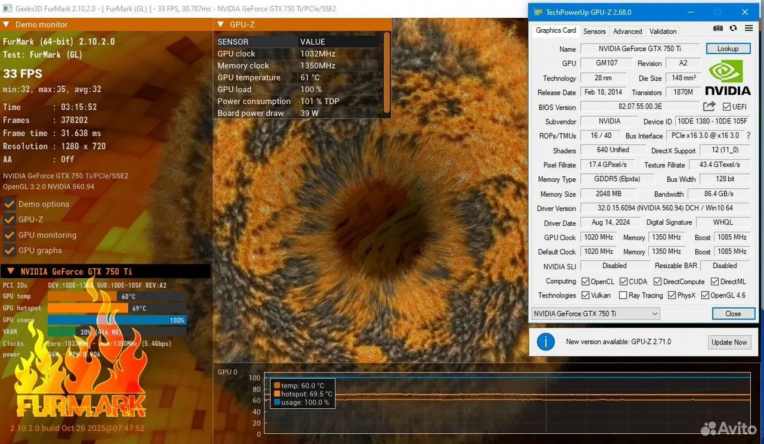764x444 pixels.
Task: Toggle the PhysX checkbox
Action: [x=671, y=295]
